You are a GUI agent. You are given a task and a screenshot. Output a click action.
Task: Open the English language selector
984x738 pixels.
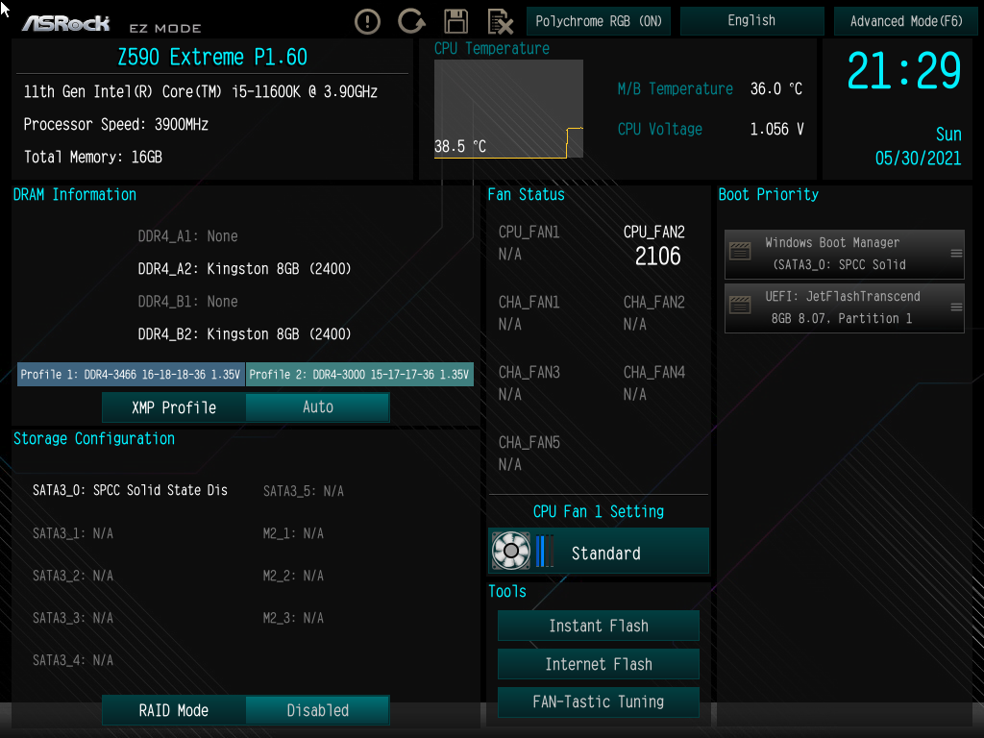point(751,21)
